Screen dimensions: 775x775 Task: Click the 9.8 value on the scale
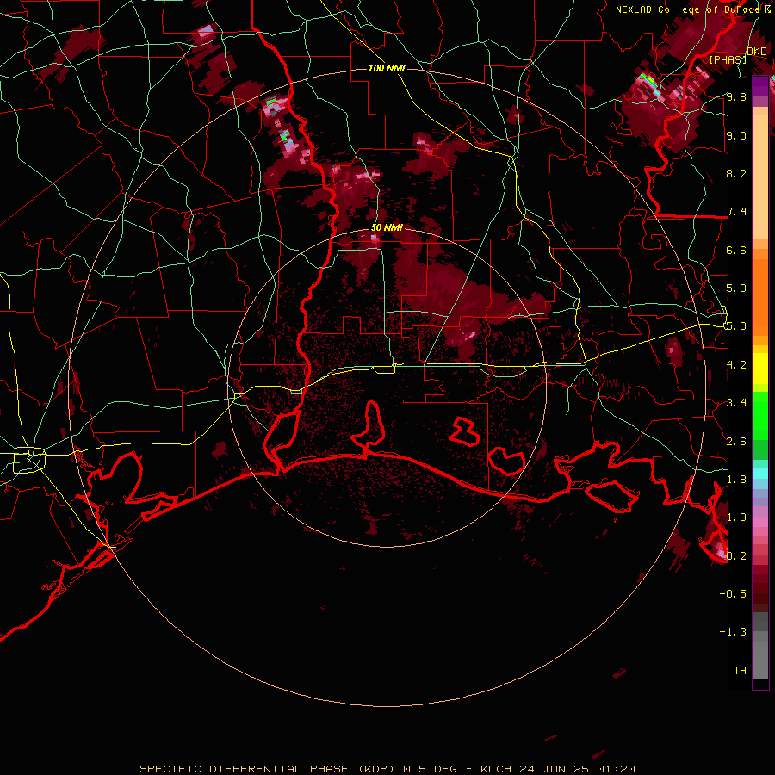(x=736, y=97)
